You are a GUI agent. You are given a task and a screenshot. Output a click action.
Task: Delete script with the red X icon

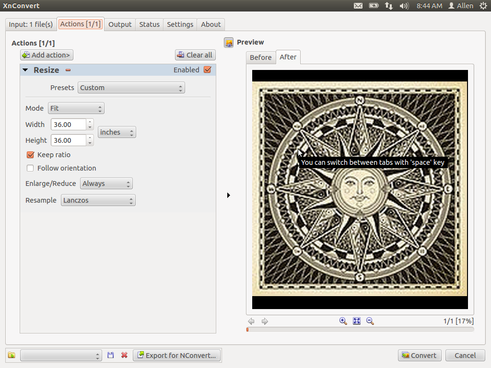[124, 355]
